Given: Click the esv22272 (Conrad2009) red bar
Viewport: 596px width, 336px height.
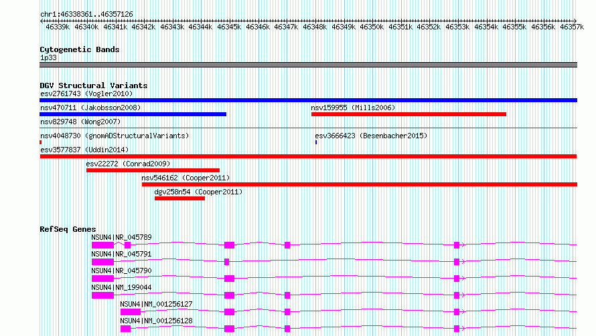Looking at the screenshot, I should coord(153,170).
